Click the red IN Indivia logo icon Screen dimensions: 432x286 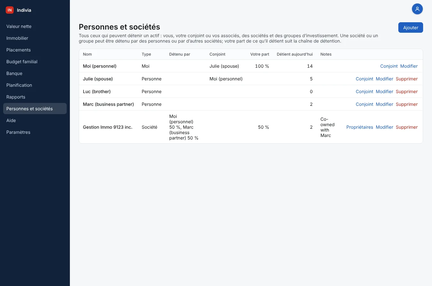pyautogui.click(x=10, y=10)
